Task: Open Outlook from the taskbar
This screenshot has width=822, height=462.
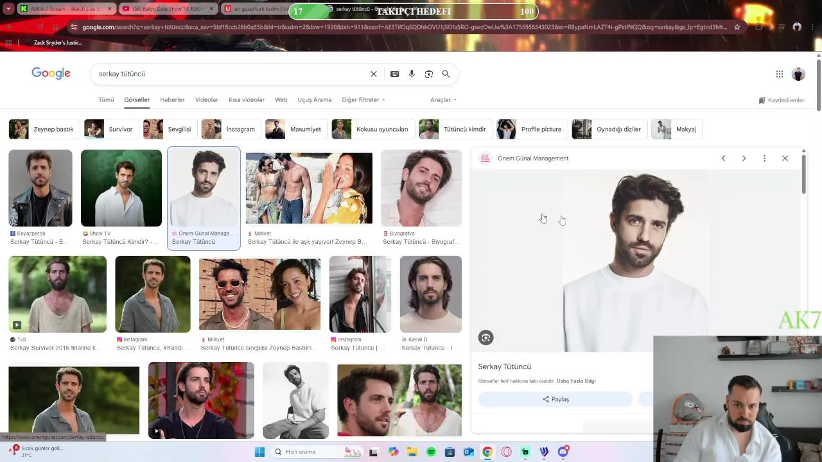Action: pos(469,452)
